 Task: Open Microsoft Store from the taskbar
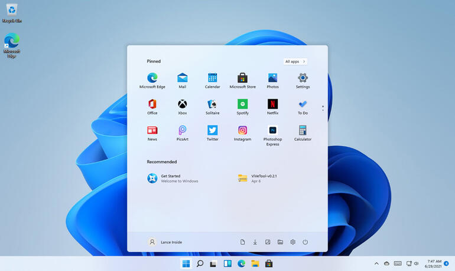[x=269, y=263]
